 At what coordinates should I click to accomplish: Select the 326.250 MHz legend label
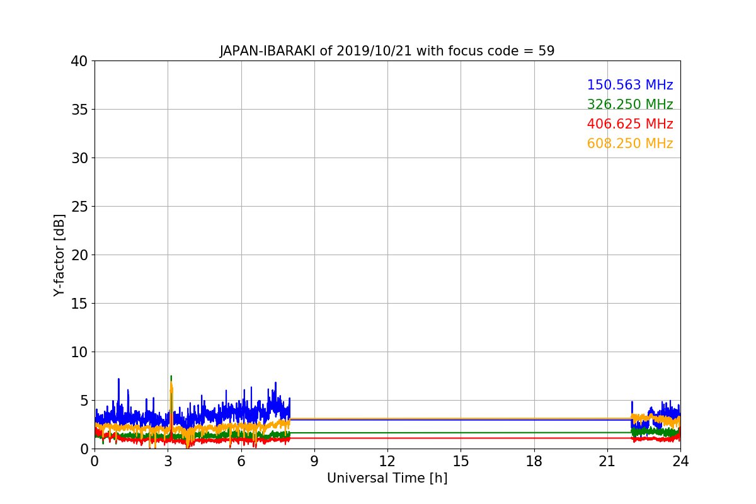tap(630, 105)
